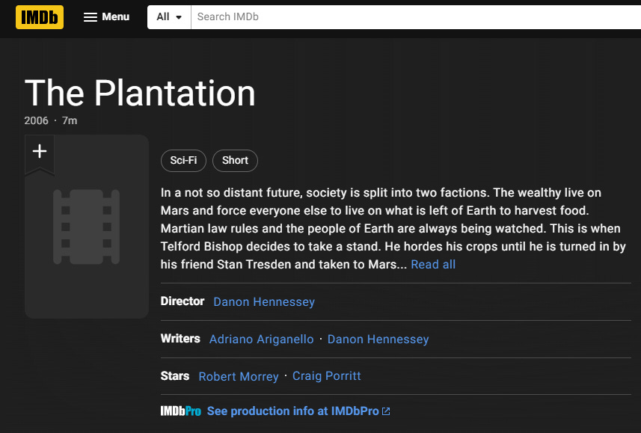Click The Plantation title heading
The image size is (641, 433).
click(x=140, y=93)
